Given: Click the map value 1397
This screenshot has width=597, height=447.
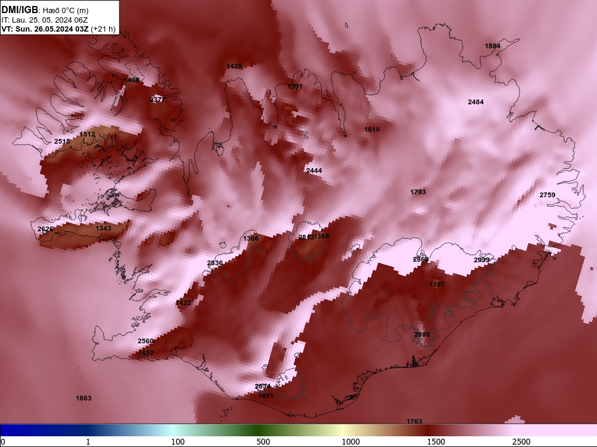Looking at the screenshot, I should (437, 284).
